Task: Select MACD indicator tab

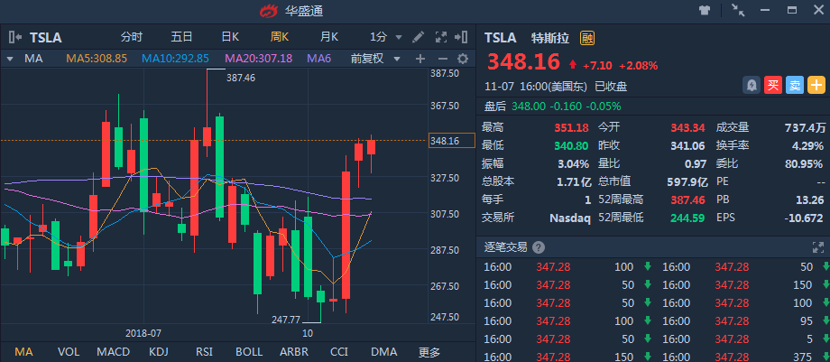Action: point(114,351)
